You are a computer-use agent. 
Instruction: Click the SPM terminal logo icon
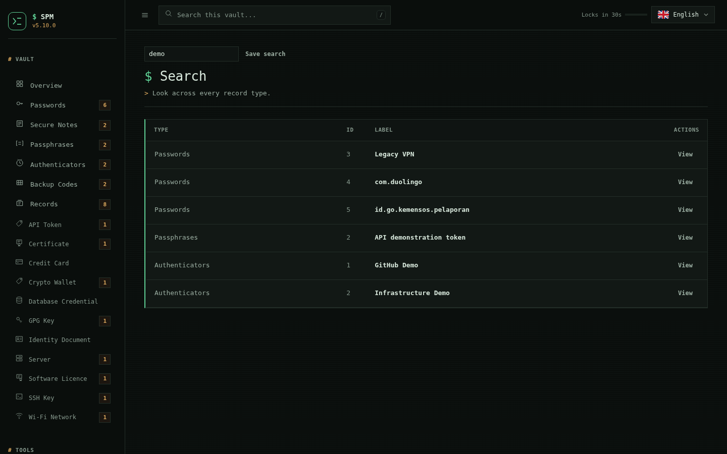click(17, 21)
